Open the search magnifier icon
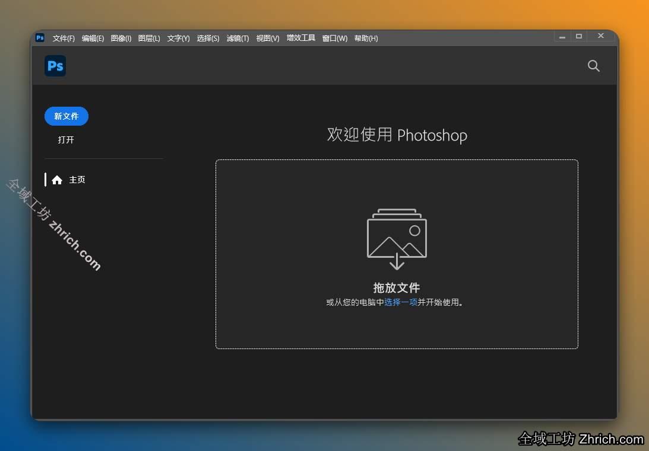Image resolution: width=649 pixels, height=451 pixels. click(594, 66)
